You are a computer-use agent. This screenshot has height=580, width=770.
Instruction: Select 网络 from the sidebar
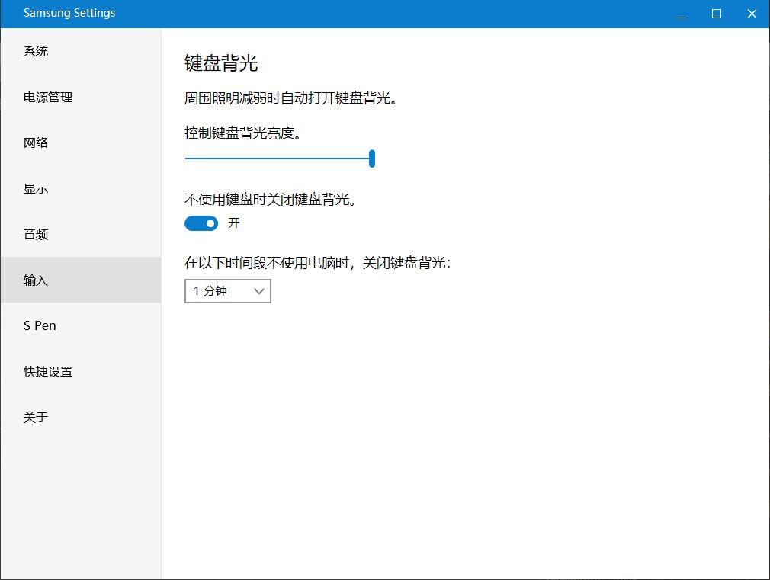point(35,143)
